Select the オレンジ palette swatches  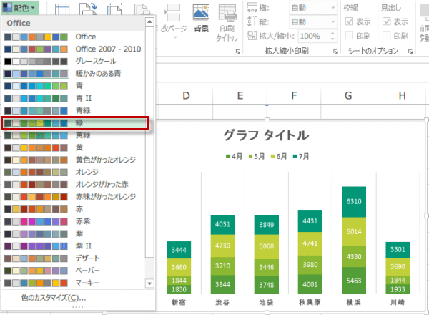click(x=35, y=172)
